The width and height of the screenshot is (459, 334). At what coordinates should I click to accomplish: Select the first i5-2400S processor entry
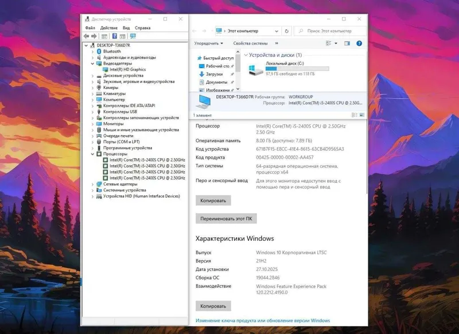144,160
